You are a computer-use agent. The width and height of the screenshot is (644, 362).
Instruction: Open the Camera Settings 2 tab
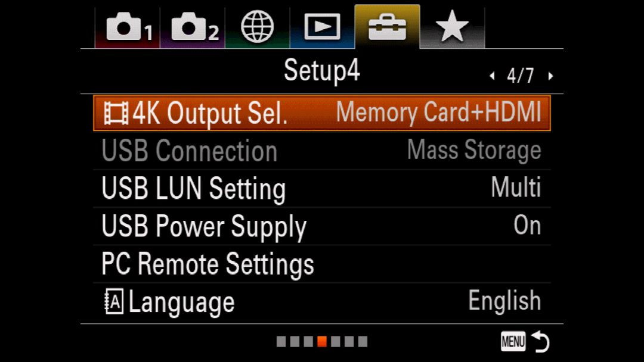click(192, 27)
